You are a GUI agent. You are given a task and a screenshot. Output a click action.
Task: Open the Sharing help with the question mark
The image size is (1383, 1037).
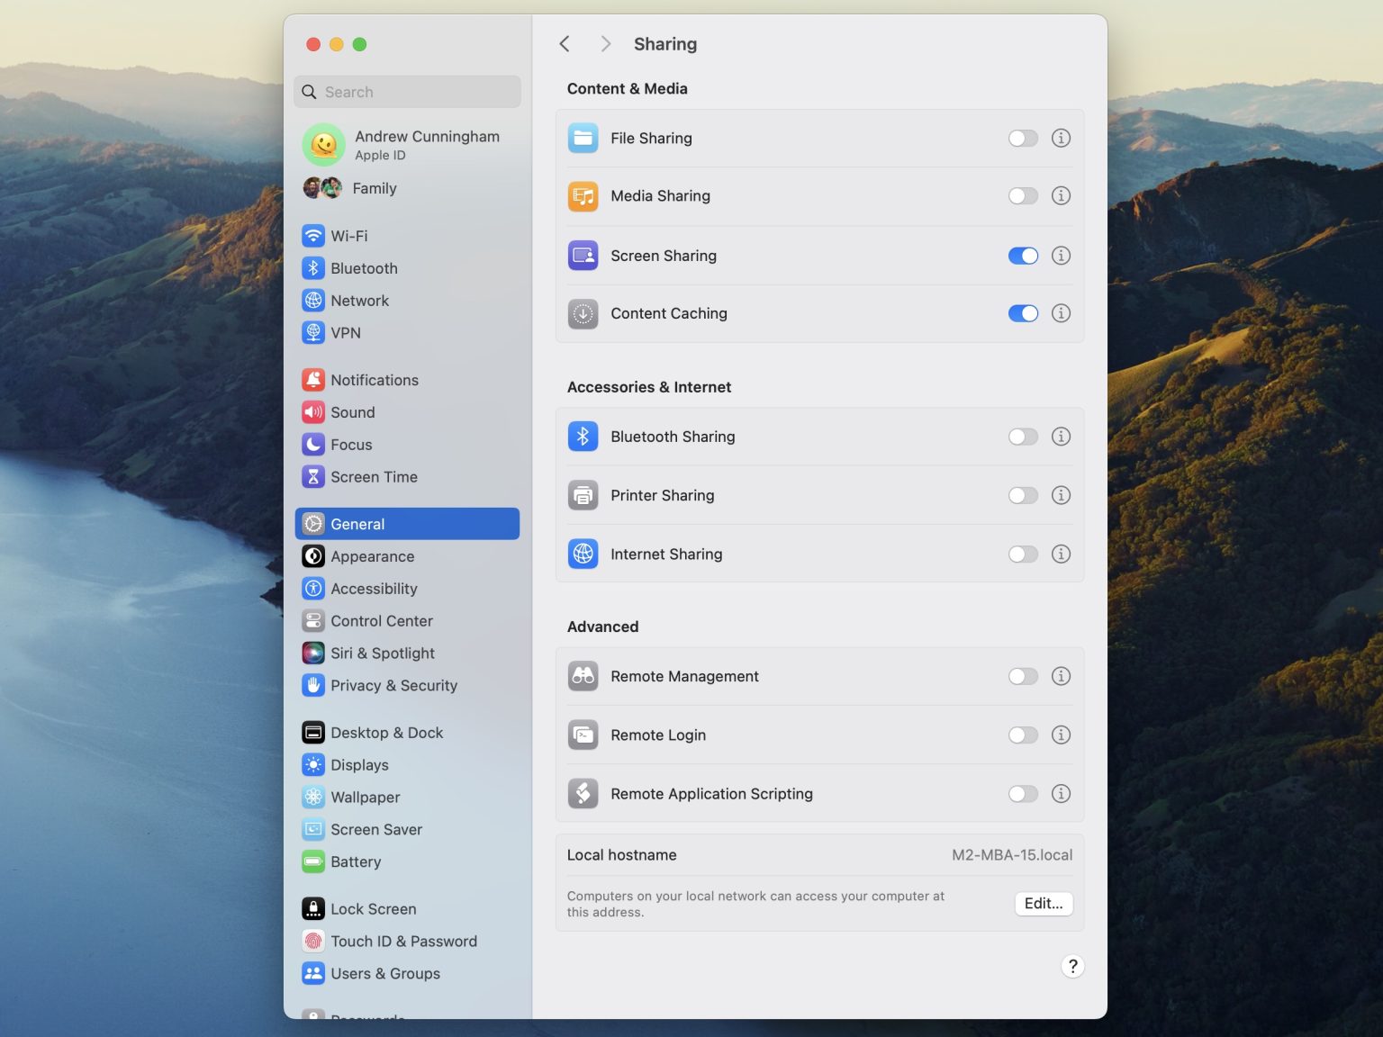1072,966
